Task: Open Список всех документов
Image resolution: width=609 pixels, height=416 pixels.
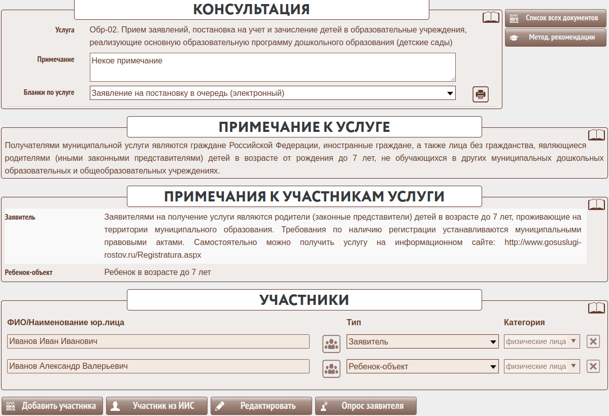Action: (555, 18)
